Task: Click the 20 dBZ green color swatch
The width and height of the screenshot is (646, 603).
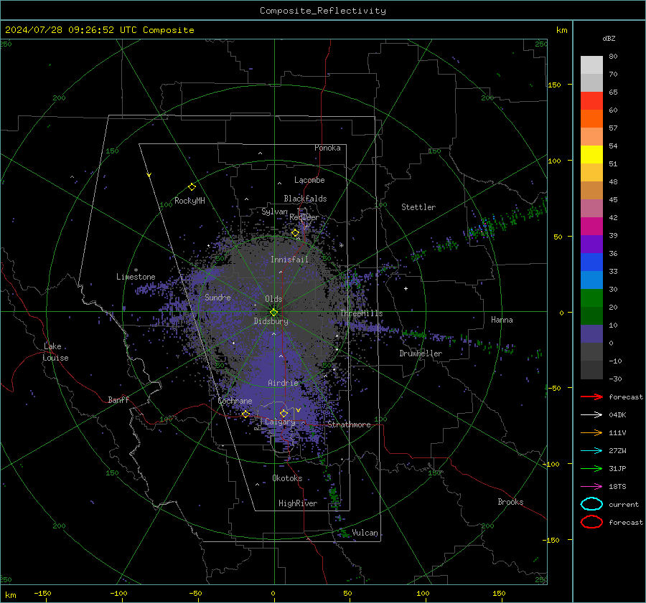Action: 591,298
